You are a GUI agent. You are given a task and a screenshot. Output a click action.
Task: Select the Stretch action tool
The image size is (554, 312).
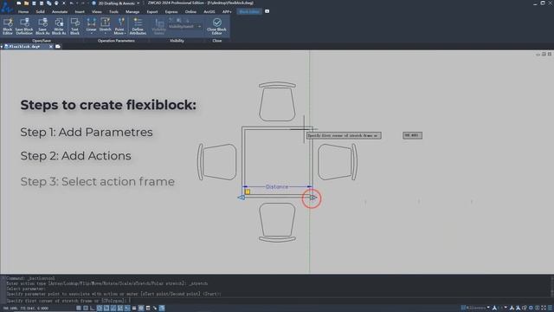pyautogui.click(x=105, y=25)
